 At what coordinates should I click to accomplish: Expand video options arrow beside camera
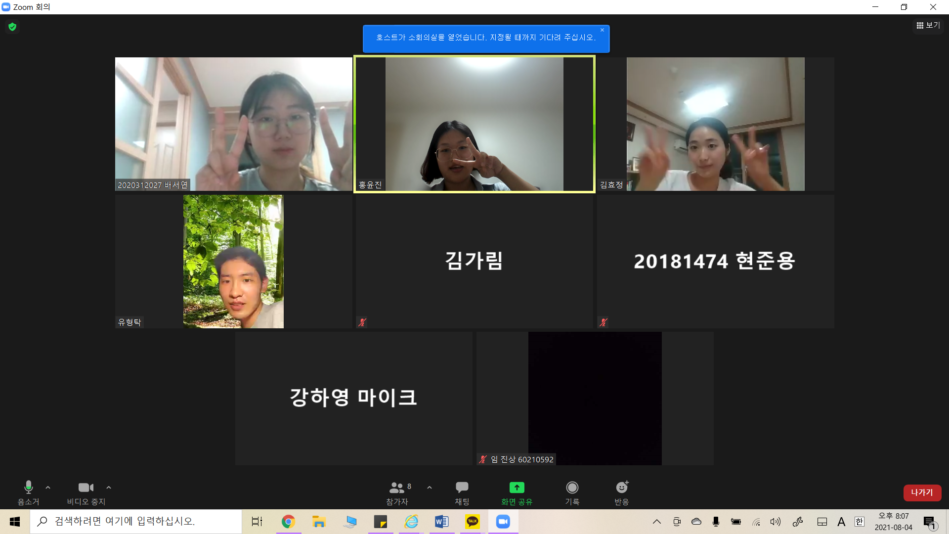click(x=109, y=488)
